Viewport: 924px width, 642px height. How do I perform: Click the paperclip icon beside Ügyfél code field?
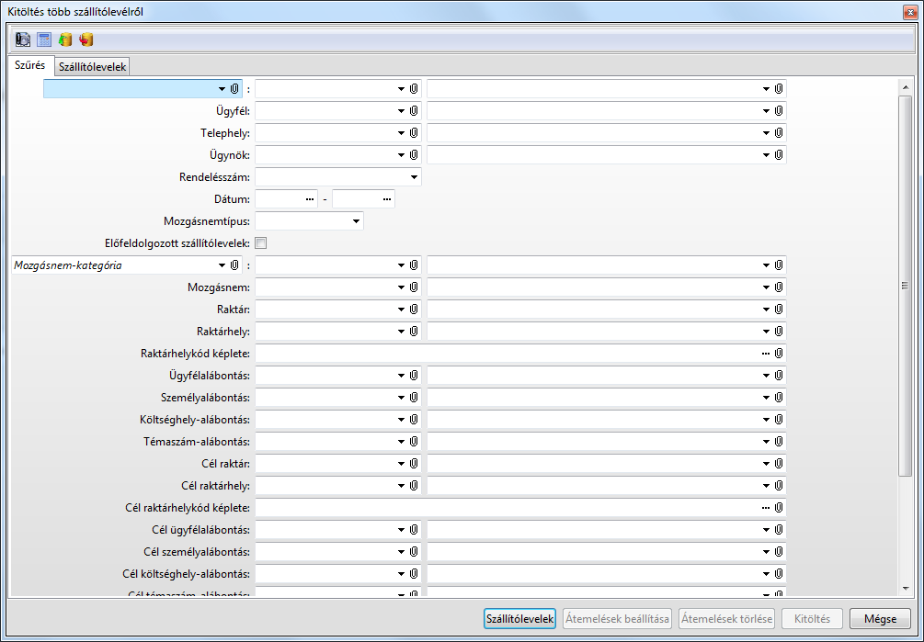(415, 110)
